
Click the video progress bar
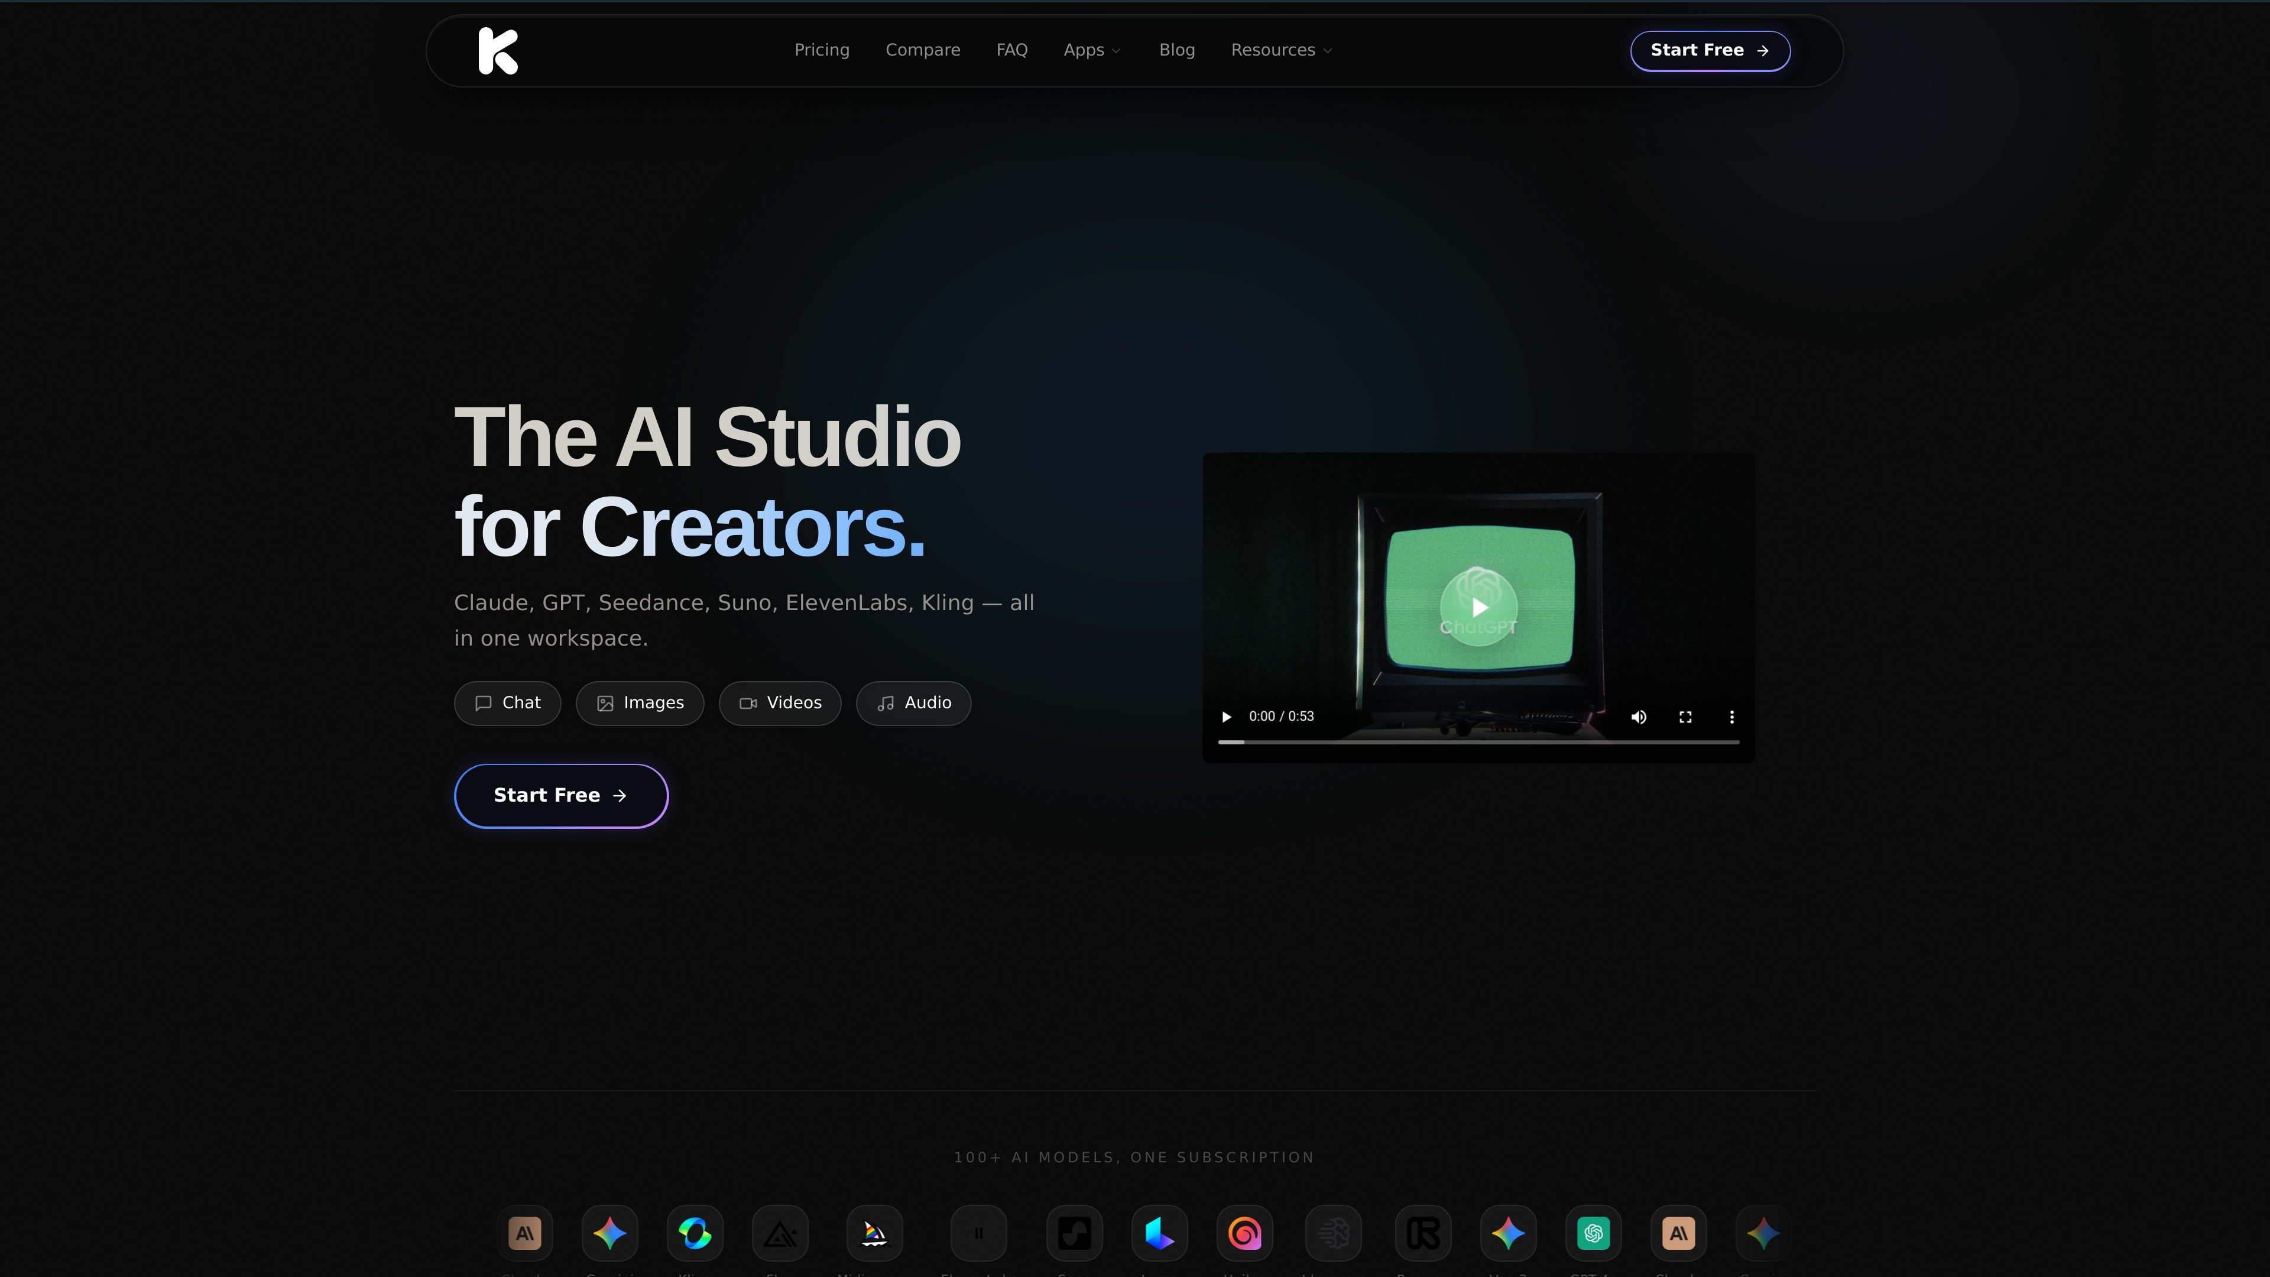click(x=1478, y=742)
